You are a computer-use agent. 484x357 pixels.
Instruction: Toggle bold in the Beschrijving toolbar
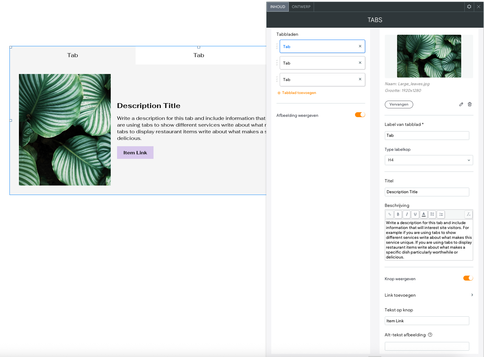pyautogui.click(x=398, y=214)
